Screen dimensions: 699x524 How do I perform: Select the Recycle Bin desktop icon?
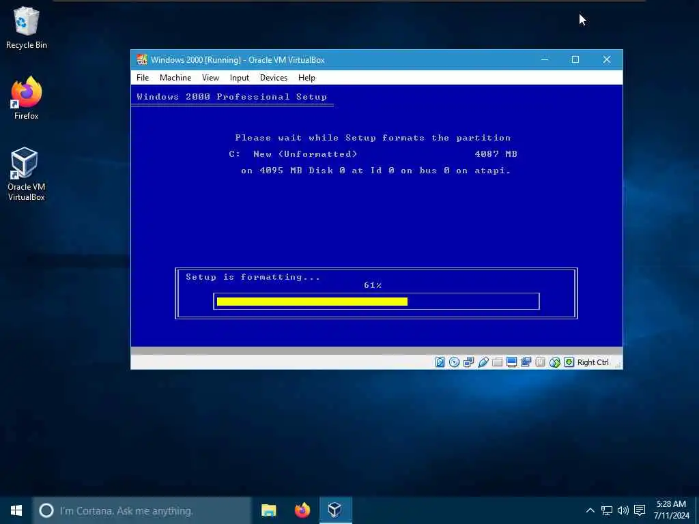[x=27, y=28]
